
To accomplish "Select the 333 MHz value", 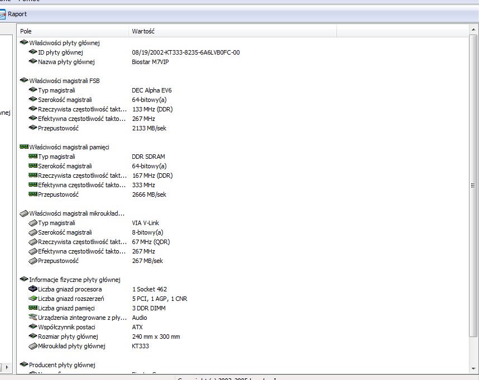I will (143, 185).
